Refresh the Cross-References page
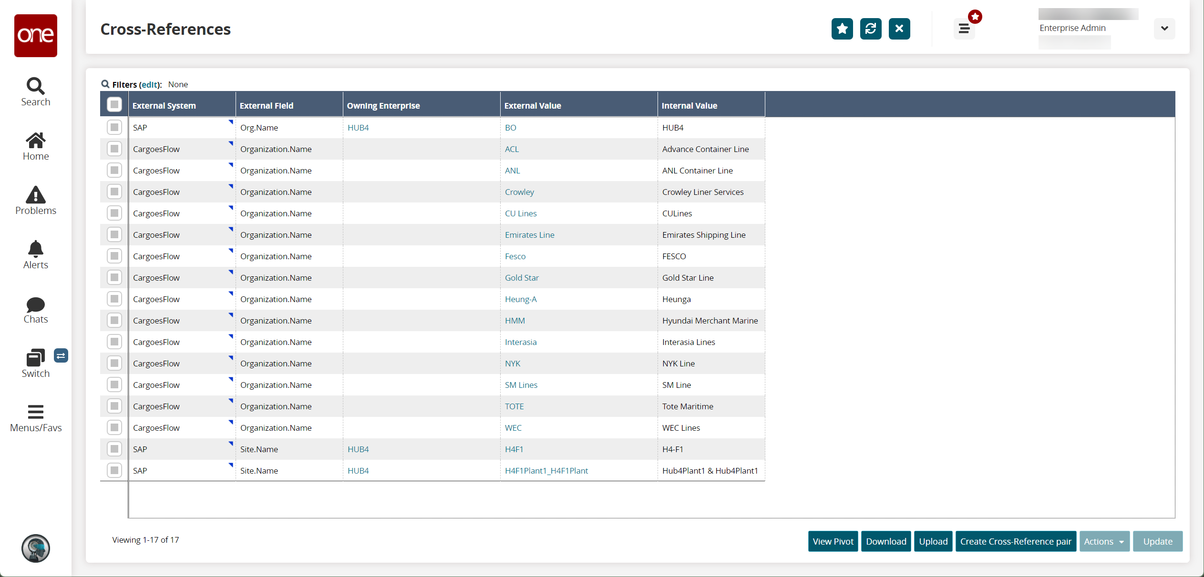 point(871,29)
